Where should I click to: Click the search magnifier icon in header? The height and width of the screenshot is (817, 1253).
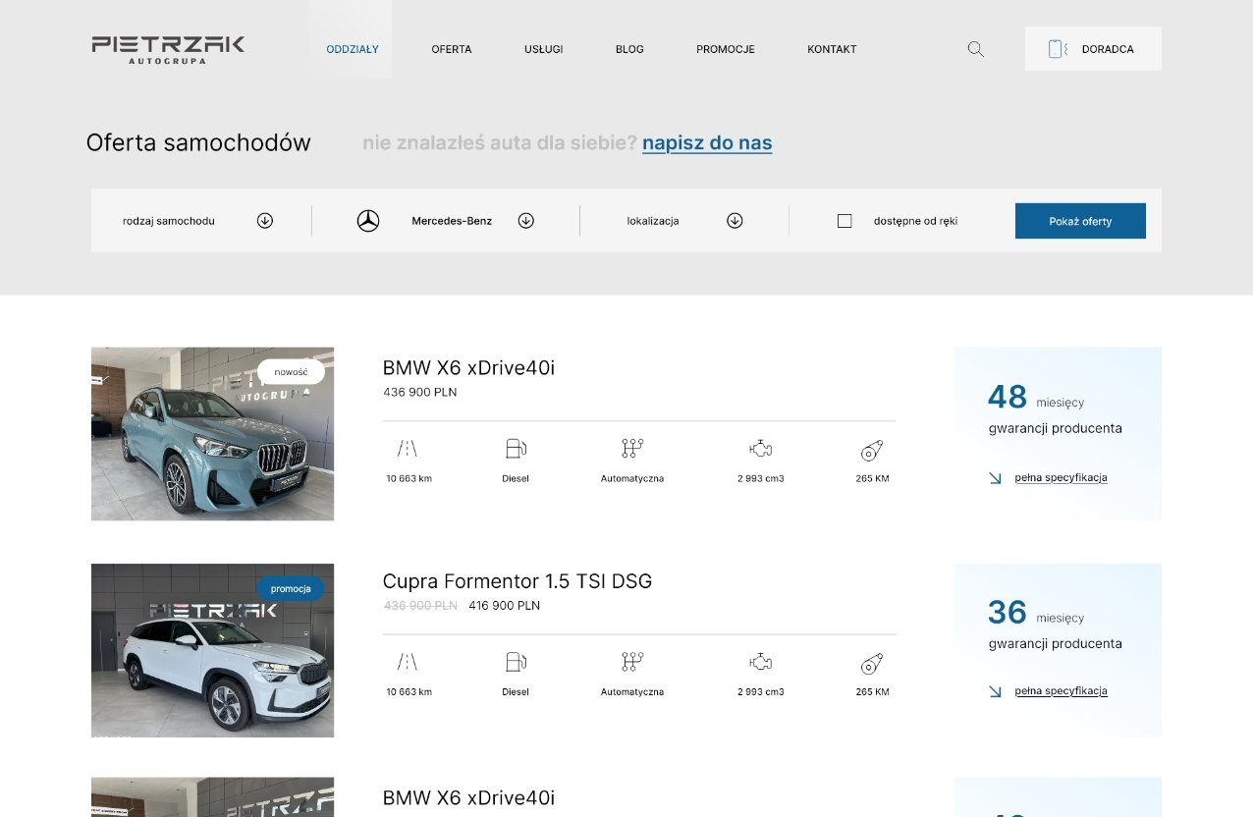click(x=975, y=49)
